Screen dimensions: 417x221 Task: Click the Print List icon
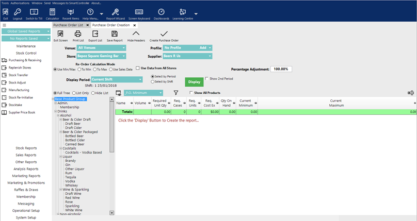coord(78,35)
